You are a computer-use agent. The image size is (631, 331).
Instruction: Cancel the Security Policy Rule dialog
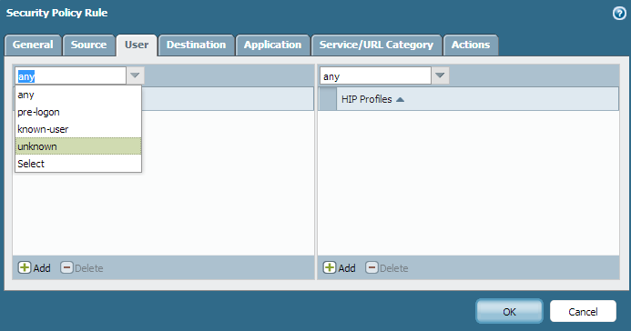tap(583, 311)
